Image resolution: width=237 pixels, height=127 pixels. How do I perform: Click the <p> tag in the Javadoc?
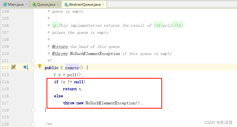(55, 25)
